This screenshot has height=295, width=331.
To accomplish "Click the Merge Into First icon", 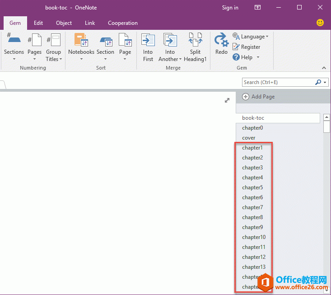I will pyautogui.click(x=148, y=41).
